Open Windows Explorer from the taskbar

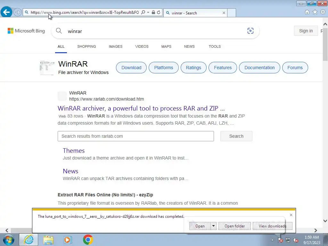coord(48,240)
